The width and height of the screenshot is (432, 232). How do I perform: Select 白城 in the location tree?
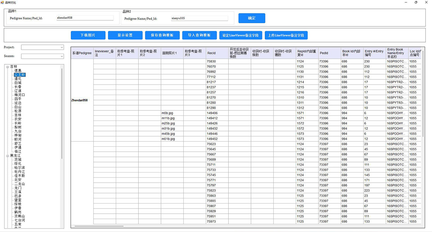18,83
